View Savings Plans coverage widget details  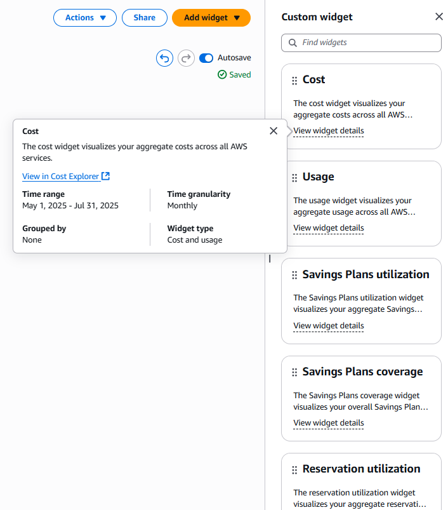[329, 423]
